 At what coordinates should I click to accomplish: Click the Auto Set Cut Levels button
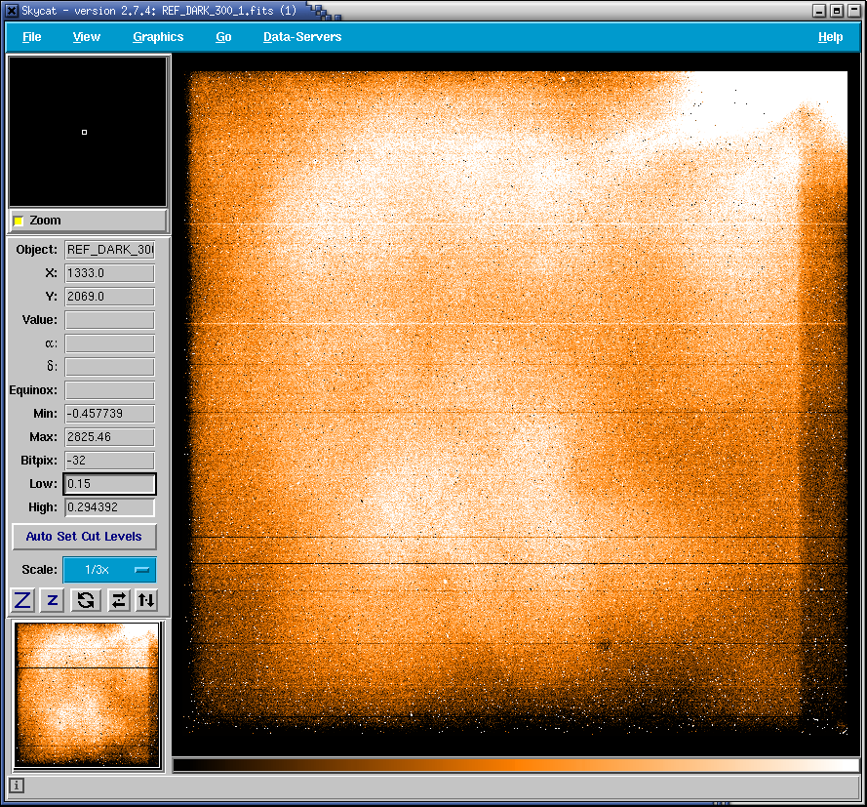pos(84,537)
